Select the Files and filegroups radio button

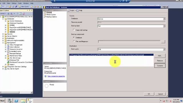pyautogui.click(x=74, y=41)
